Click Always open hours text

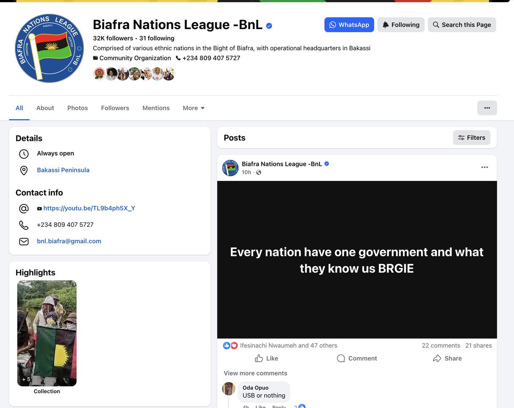tap(55, 153)
